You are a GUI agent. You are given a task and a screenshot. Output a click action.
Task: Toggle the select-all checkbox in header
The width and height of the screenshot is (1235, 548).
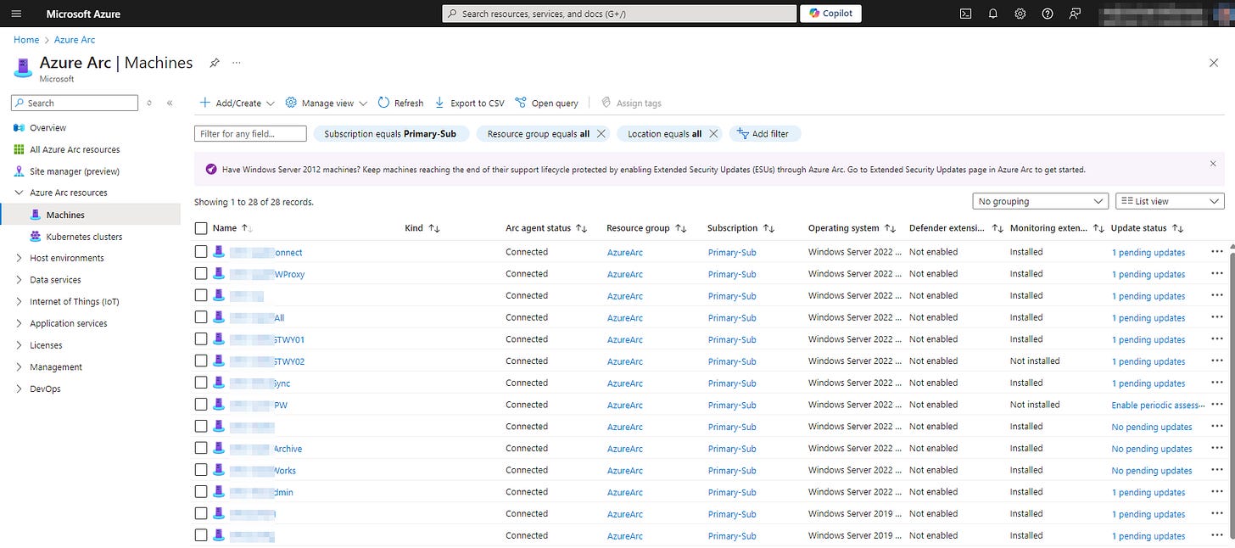coord(201,228)
